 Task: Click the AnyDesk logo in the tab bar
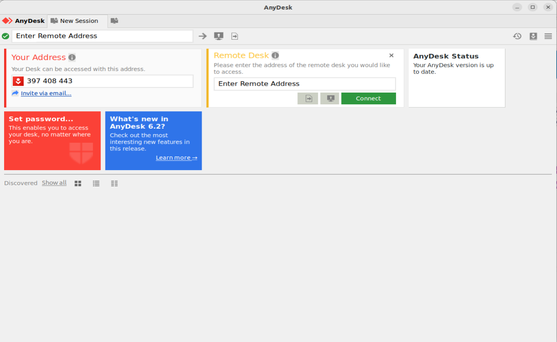[x=24, y=21]
